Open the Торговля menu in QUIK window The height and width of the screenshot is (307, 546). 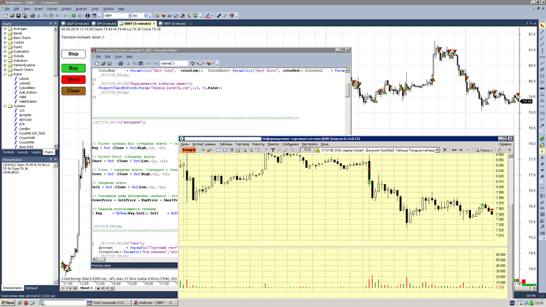242,144
